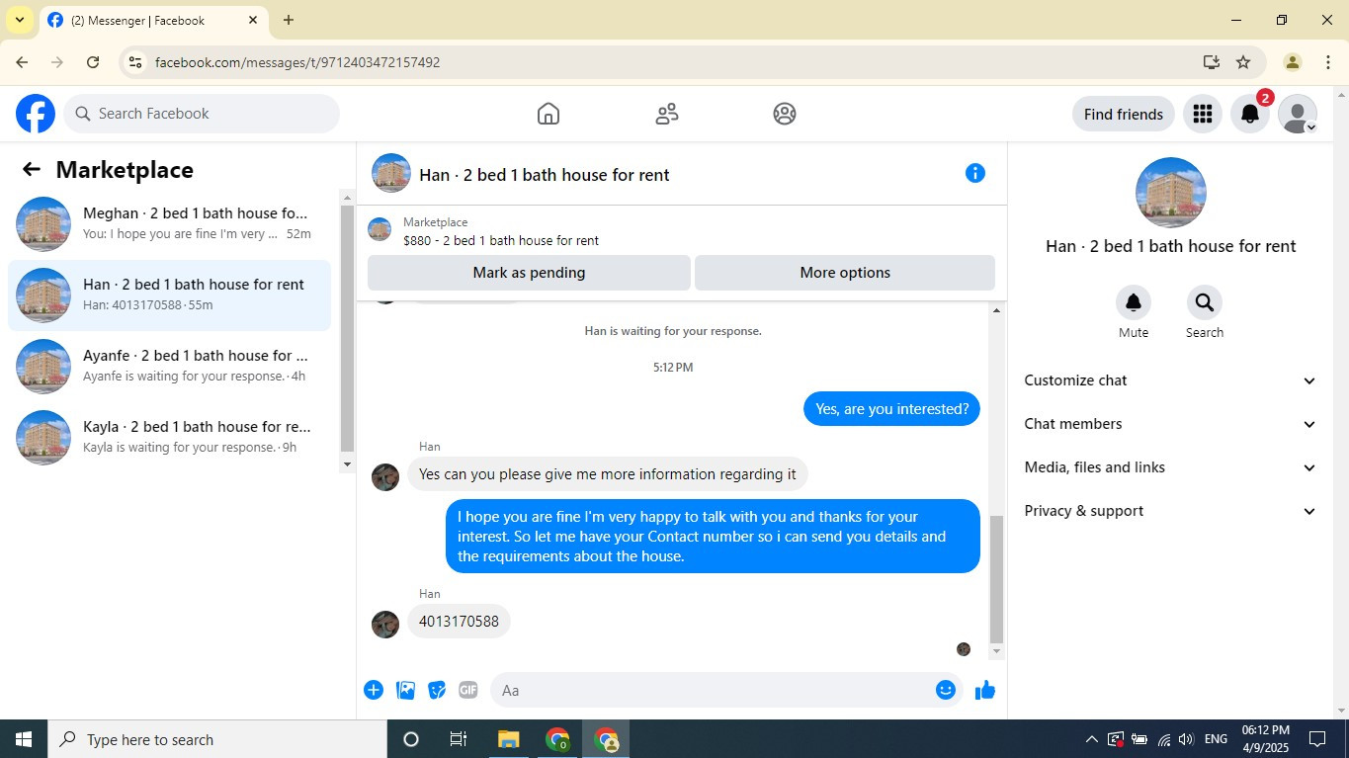Click the chat message scrollbar thumb
Screen dimensions: 1349x758
point(996,579)
